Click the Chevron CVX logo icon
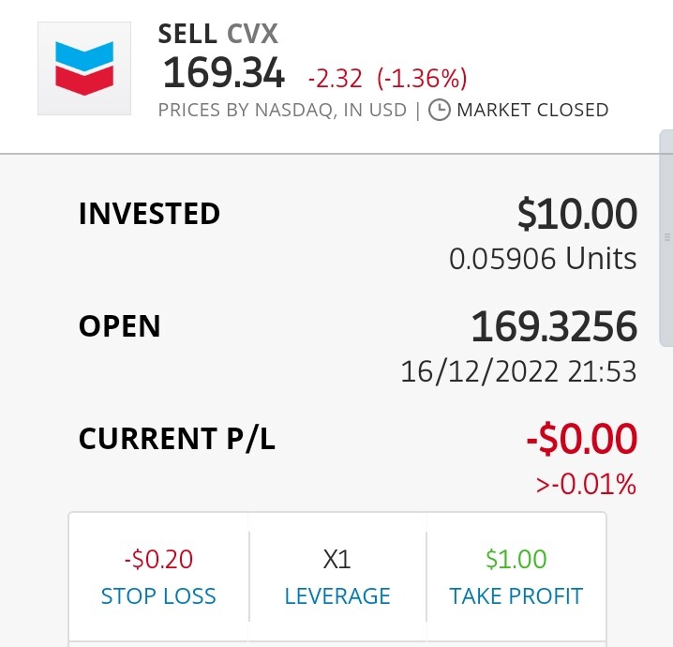 click(x=84, y=68)
